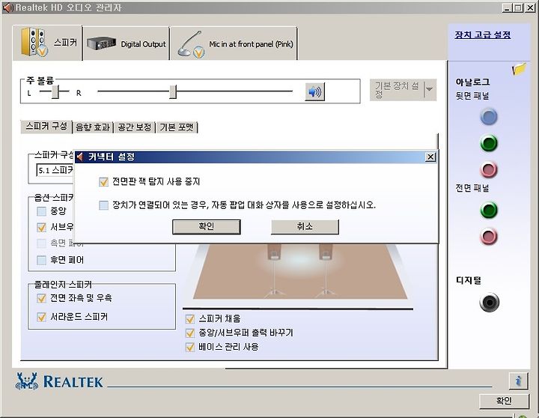
Task: Toggle 스피커 채움 speaker fill checkbox
Action: coord(189,319)
